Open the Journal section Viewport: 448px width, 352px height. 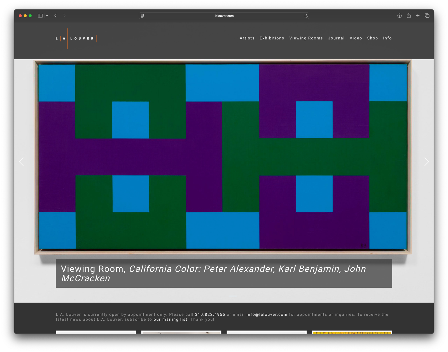pos(336,38)
